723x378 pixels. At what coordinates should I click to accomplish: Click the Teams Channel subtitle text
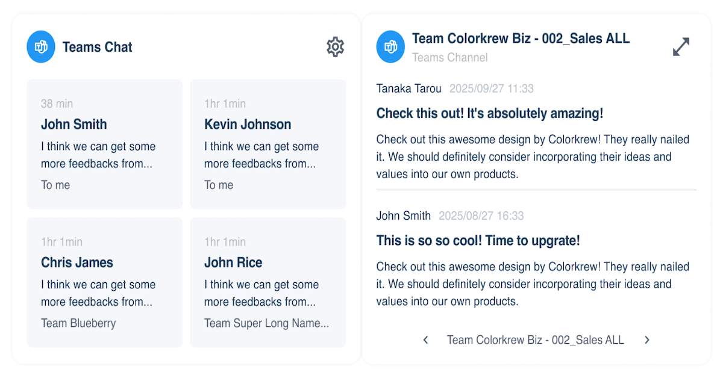coord(449,58)
